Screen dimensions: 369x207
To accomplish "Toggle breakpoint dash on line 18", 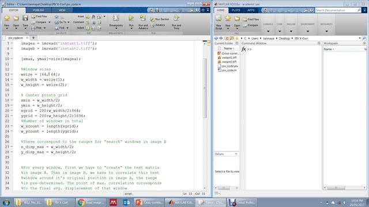I will click(x=12, y=100).
